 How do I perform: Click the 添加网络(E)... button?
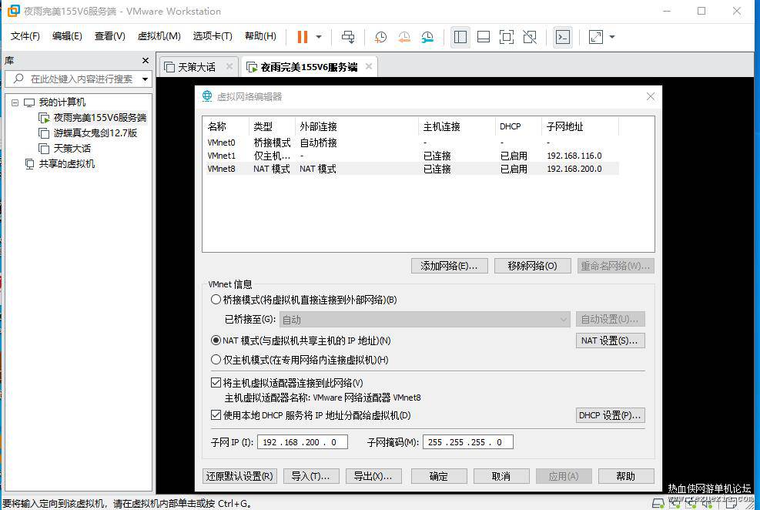(450, 266)
